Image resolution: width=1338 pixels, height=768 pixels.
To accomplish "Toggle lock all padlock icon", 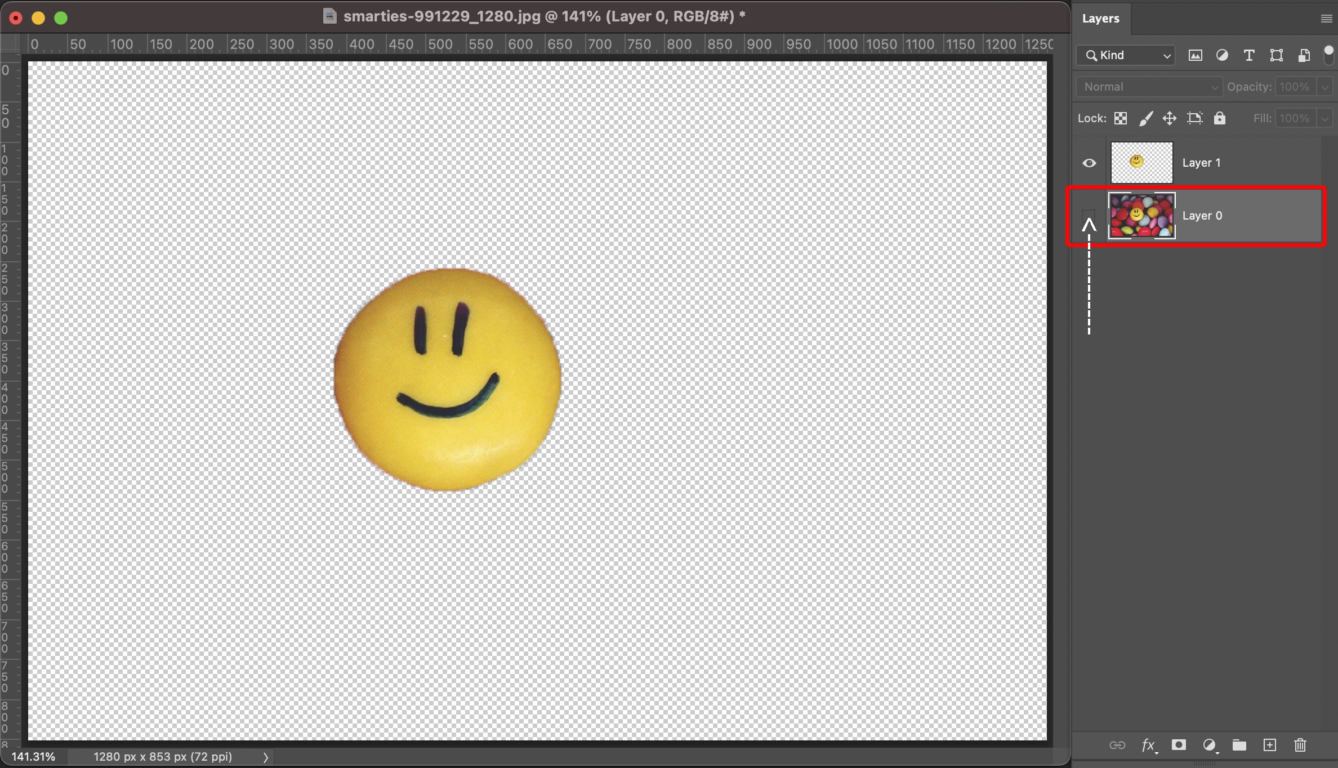I will pos(1219,118).
